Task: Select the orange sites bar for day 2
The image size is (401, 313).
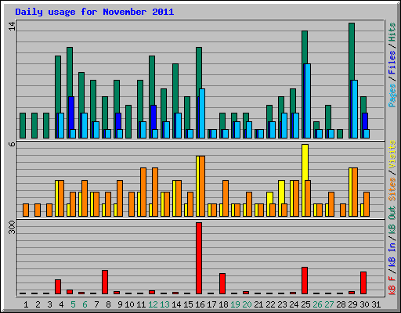Action: (38, 210)
